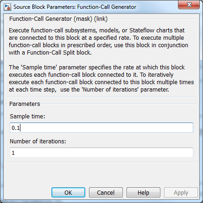This screenshot has width=203, height=203.
Task: Click the dialog title bar text
Action: pyautogui.click(x=75, y=7)
